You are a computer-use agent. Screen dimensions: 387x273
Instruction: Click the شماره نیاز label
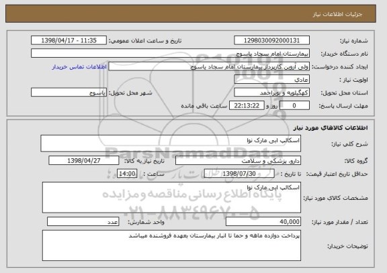coord(354,41)
